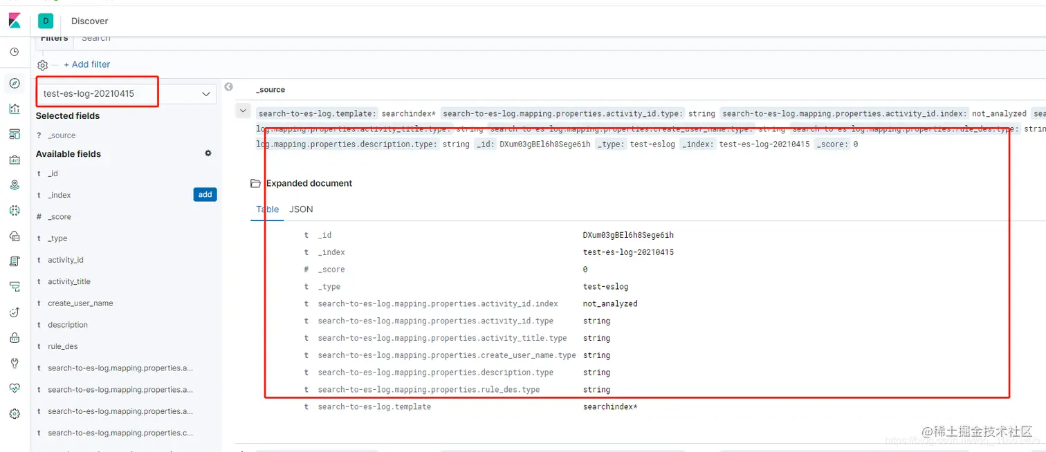Open Logs icon in sidebar

tap(15, 261)
